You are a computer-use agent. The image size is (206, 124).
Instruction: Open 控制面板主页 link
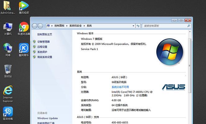[x=45, y=34]
